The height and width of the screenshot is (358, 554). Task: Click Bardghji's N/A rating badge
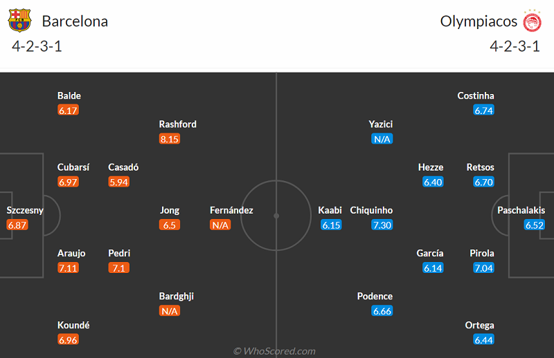click(x=170, y=311)
